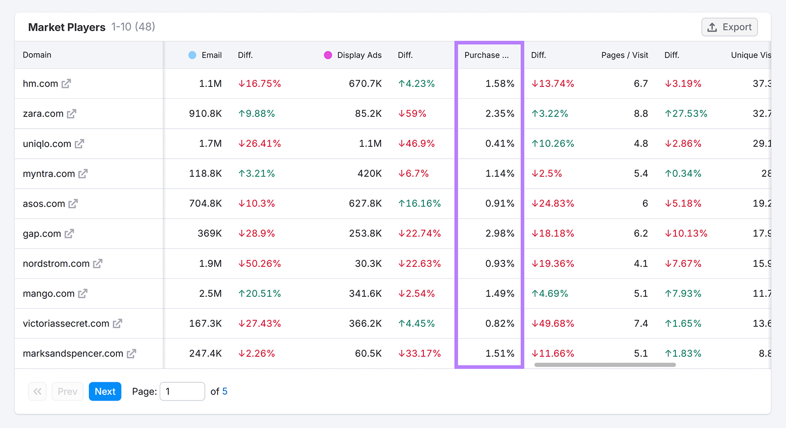Click the 1-10 (48) results count

(x=133, y=27)
